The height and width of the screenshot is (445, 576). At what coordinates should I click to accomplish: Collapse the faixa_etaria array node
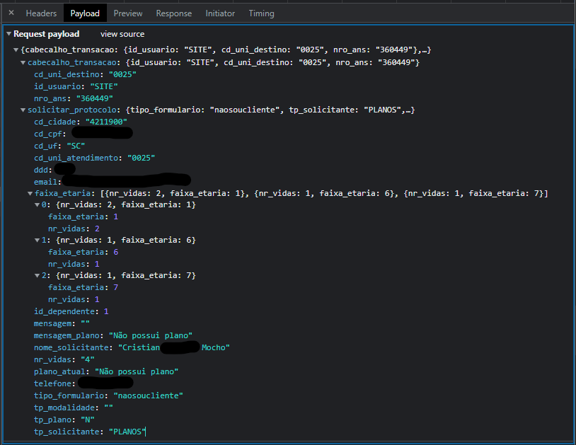tap(30, 194)
